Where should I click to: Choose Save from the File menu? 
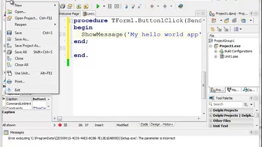pos(32,33)
